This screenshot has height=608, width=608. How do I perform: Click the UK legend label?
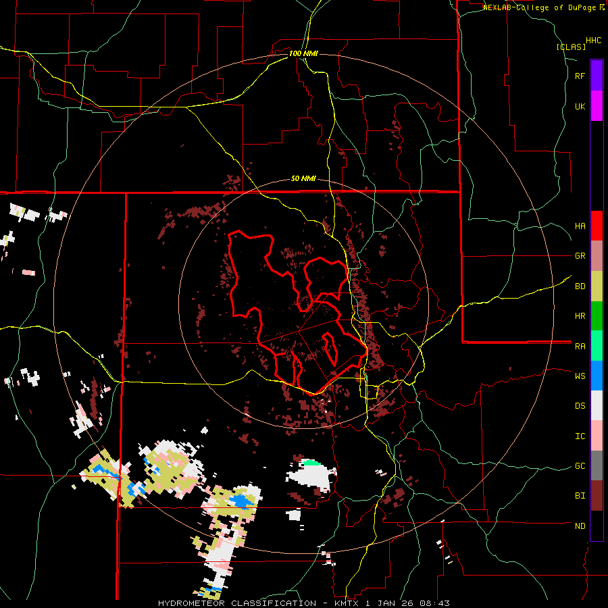580,106
